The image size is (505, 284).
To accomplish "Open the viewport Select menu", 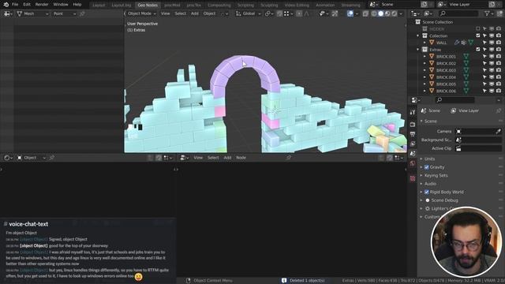I will coord(181,13).
